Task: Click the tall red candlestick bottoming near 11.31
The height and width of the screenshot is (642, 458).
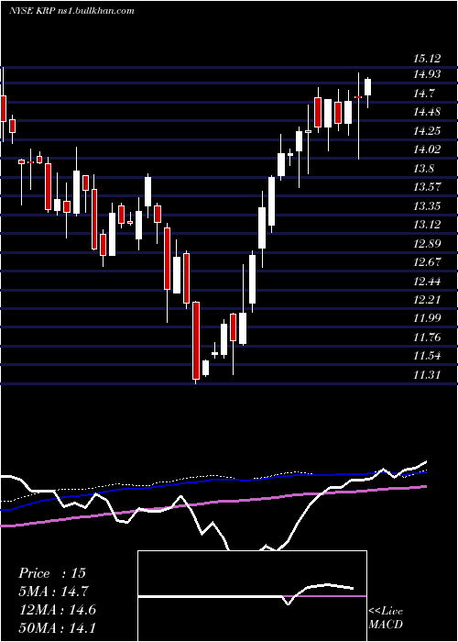Action: (196, 340)
